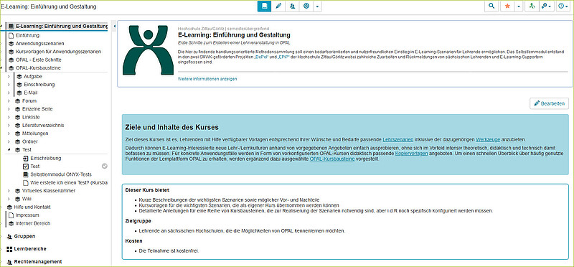Open dropdown arrow beside favorite star

(x=519, y=6)
